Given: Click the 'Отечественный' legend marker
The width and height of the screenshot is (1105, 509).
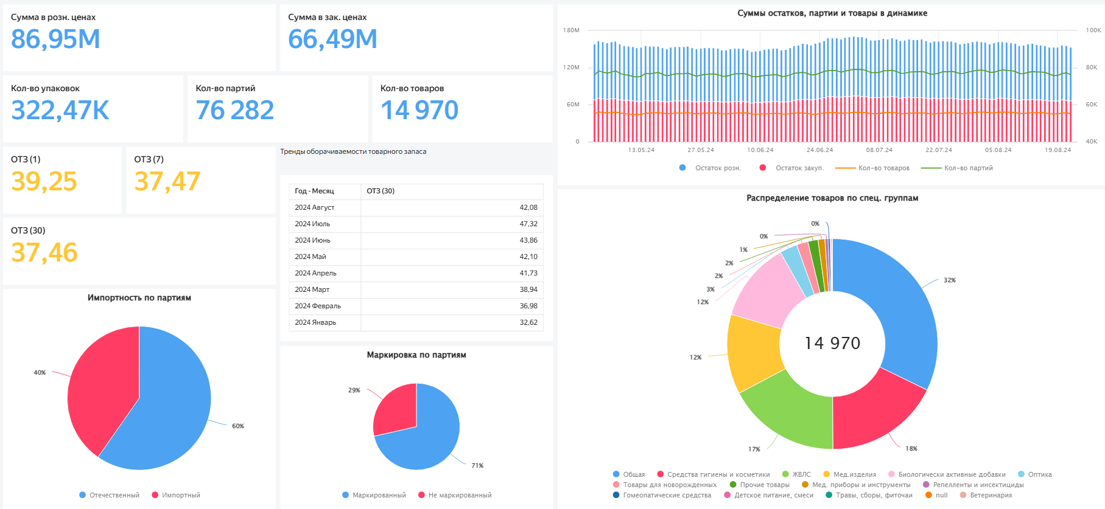Looking at the screenshot, I should pyautogui.click(x=83, y=495).
